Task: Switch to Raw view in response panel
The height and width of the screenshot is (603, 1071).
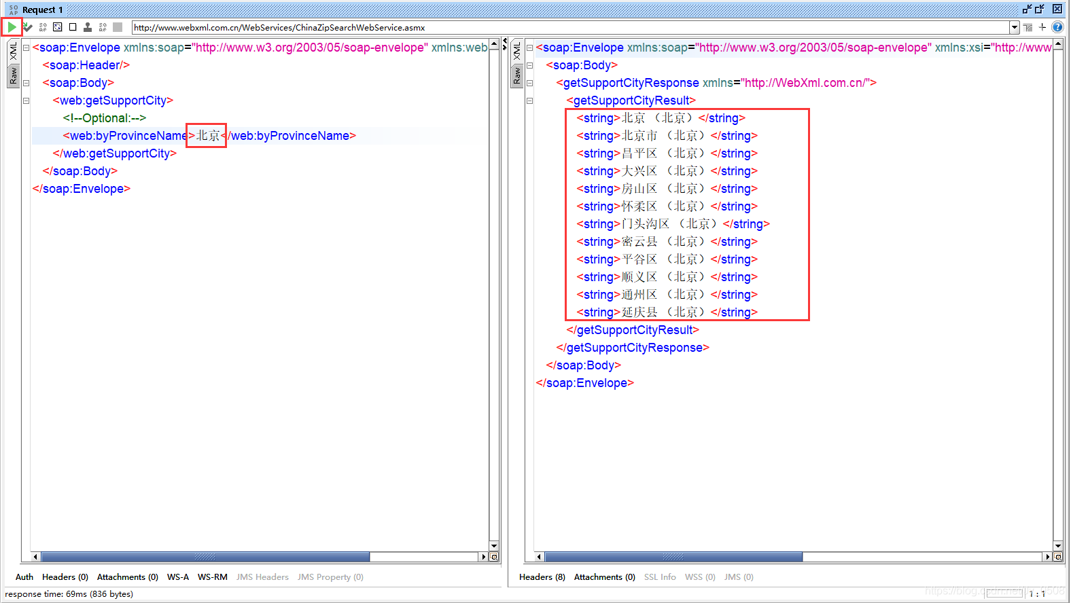Action: pos(516,75)
